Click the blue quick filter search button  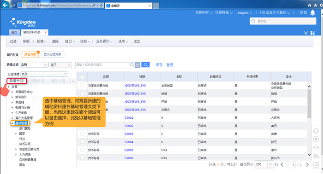point(145,65)
